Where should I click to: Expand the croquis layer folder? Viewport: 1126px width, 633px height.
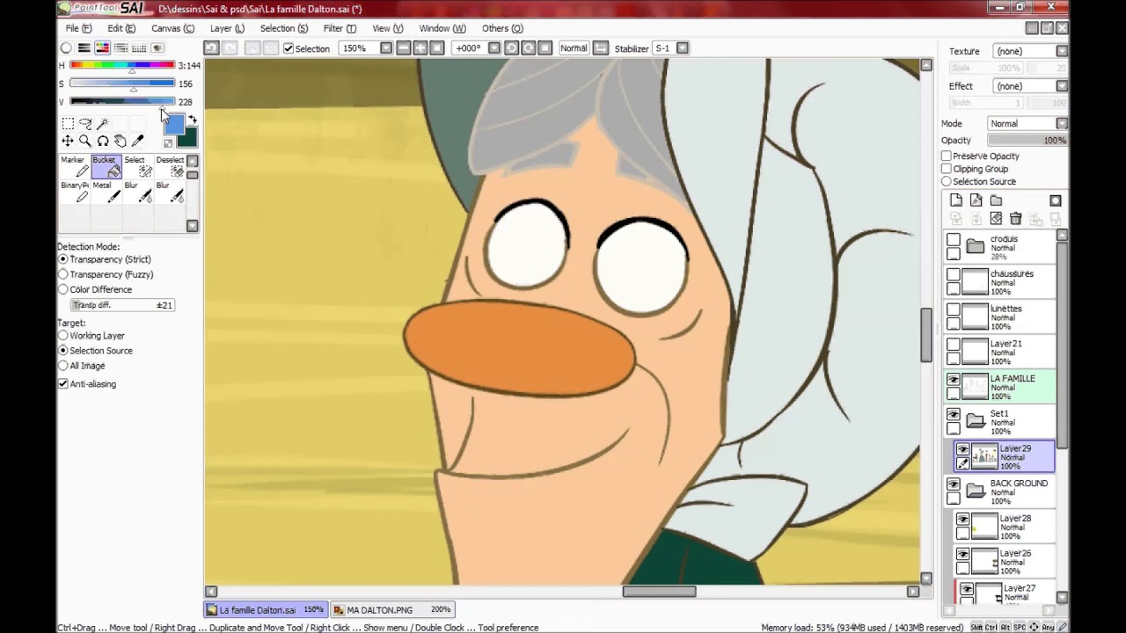click(975, 247)
